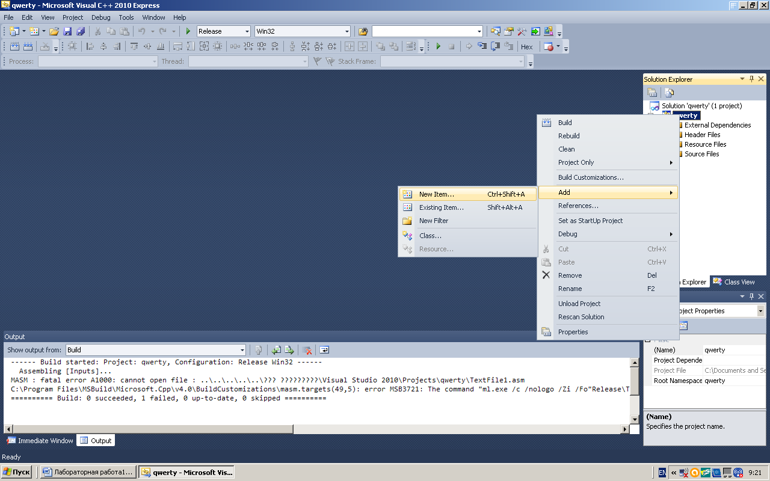Click the EN language indicator in tray
The width and height of the screenshot is (770, 481).
(662, 473)
